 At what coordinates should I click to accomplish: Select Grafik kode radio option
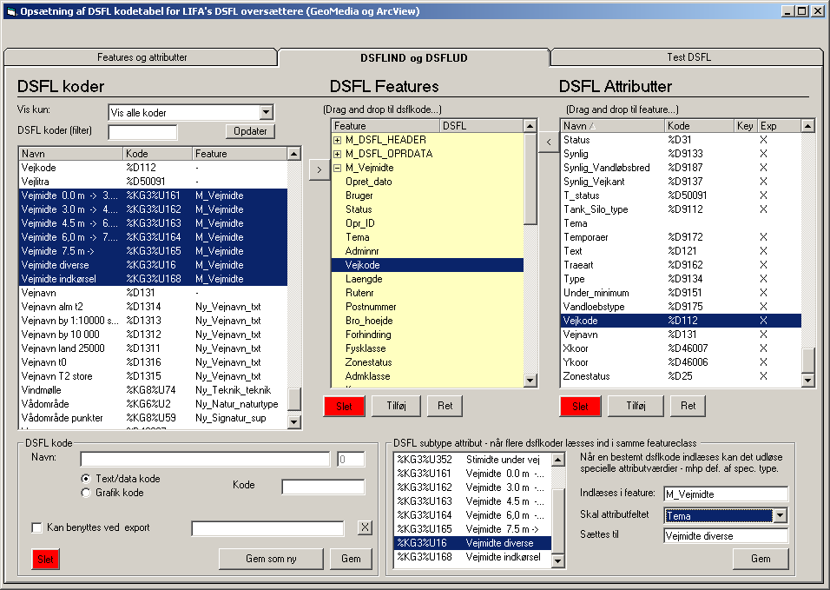point(86,493)
